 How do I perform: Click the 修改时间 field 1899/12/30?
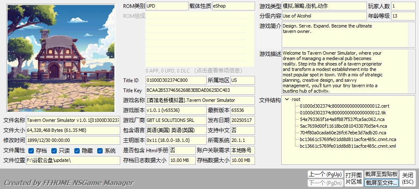[73, 140]
